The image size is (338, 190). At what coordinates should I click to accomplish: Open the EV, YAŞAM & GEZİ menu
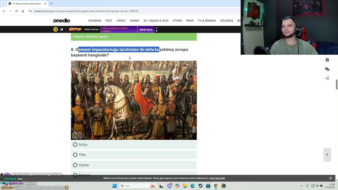(x=156, y=21)
